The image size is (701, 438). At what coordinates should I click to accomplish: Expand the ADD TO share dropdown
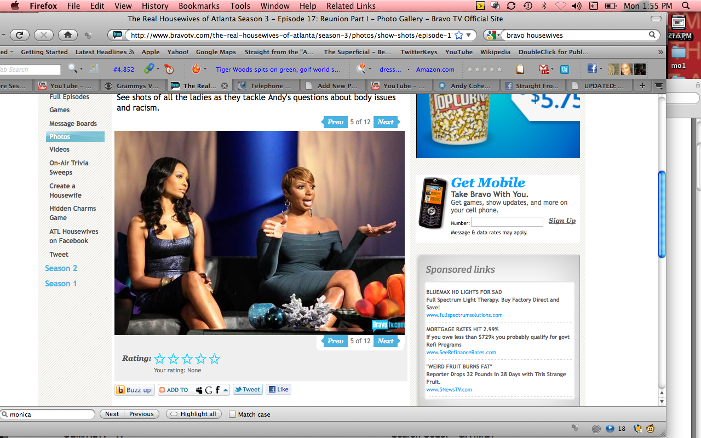[x=226, y=390]
